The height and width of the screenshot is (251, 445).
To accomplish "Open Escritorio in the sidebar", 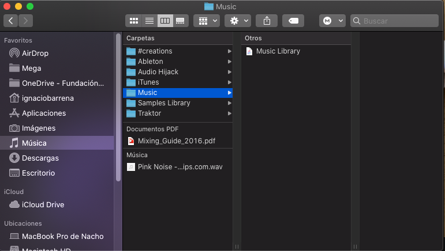I will (57, 173).
